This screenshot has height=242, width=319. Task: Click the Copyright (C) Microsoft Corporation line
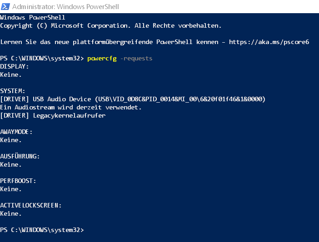coord(110,26)
